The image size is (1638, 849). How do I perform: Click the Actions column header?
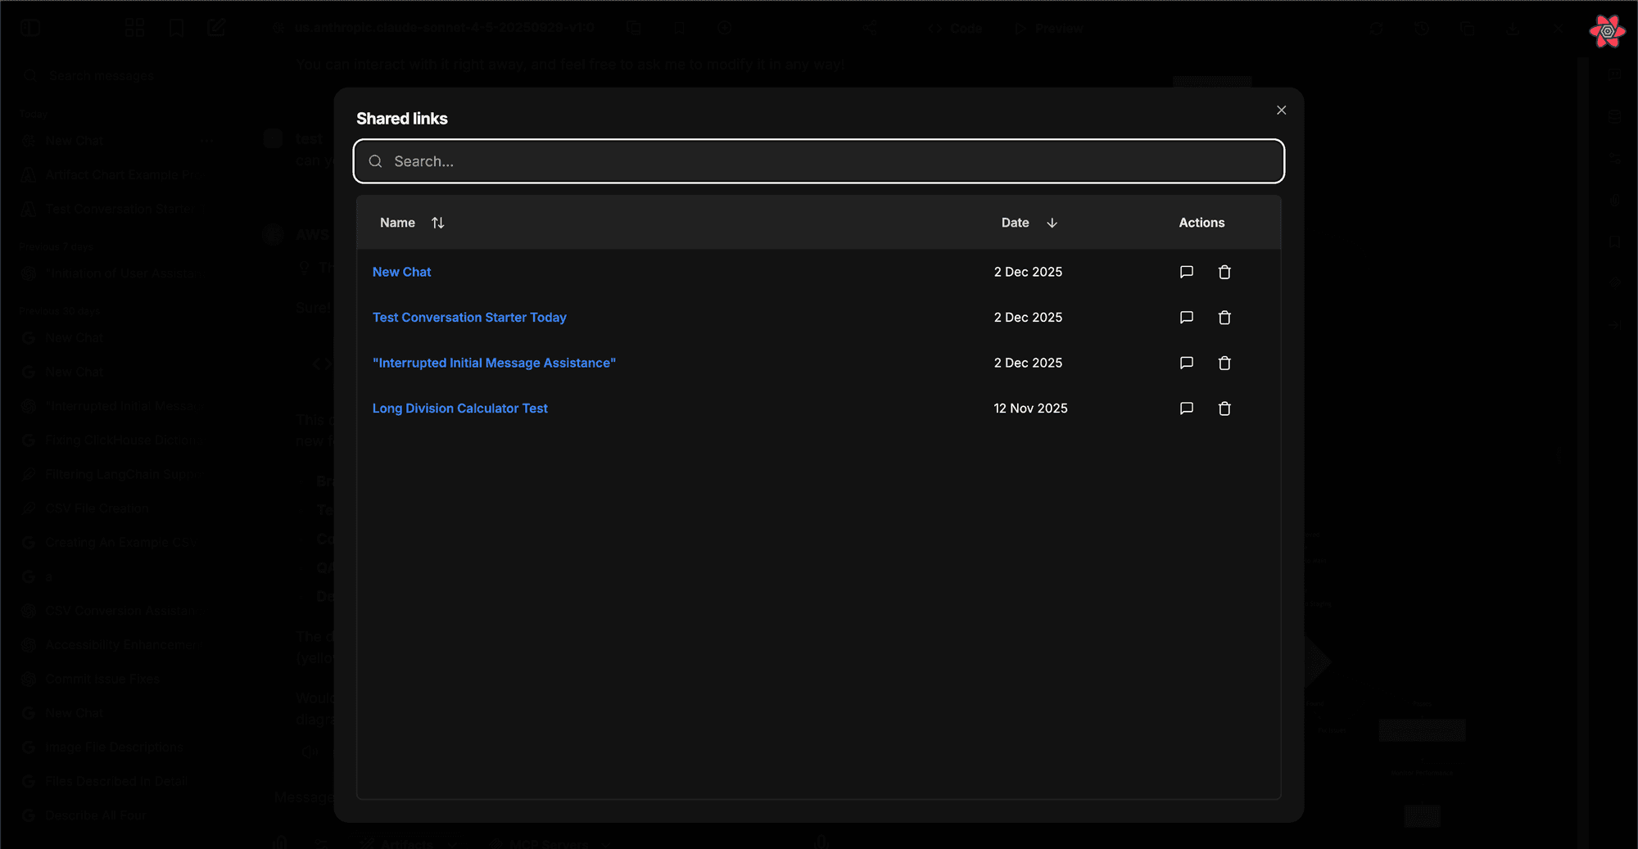click(x=1201, y=223)
